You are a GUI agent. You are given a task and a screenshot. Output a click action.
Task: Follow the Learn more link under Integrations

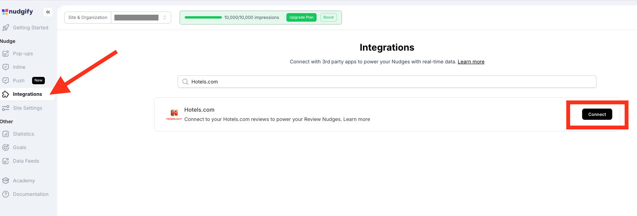[x=471, y=62]
